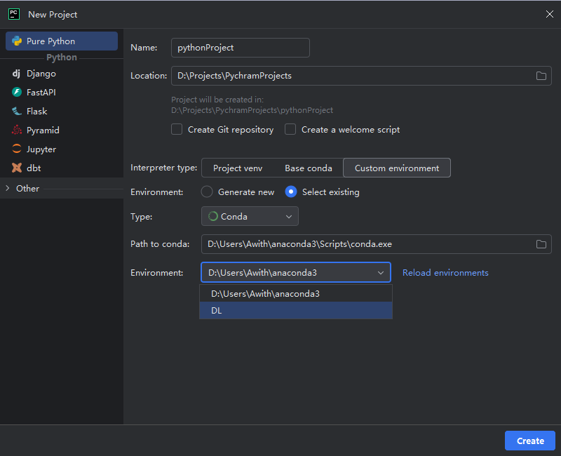Click the Reload environments link
This screenshot has width=561, height=456.
[445, 273]
